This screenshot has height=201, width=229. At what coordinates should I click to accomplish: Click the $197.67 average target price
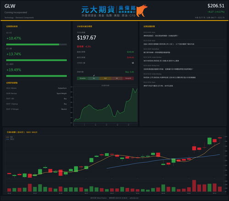87,38
